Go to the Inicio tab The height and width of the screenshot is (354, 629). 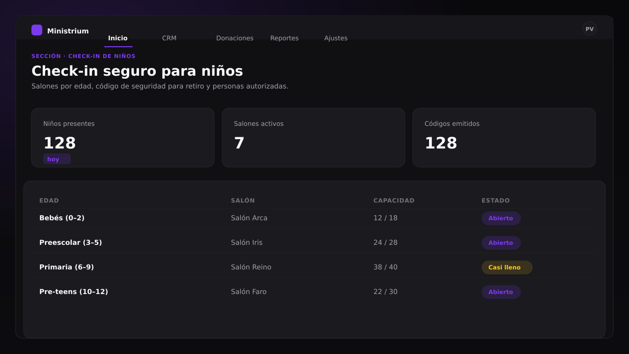coord(118,38)
